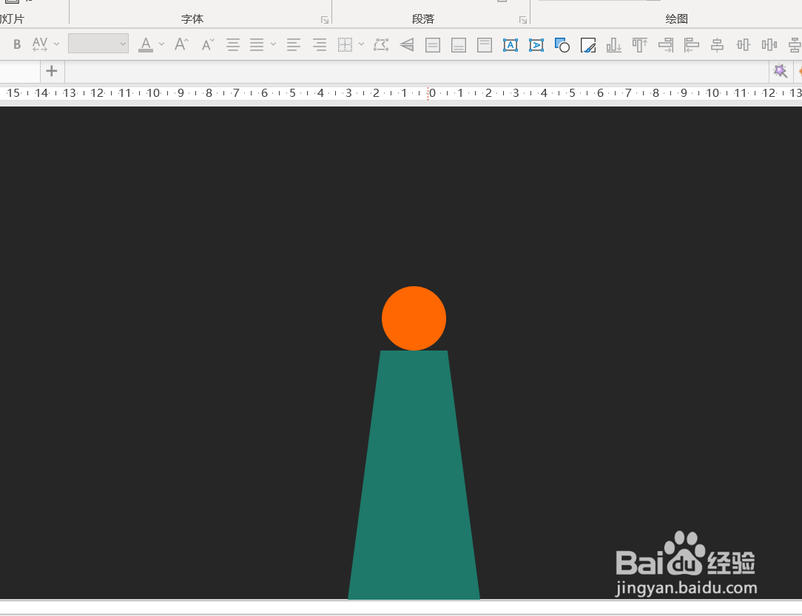Decrease font size with smaller A icon
802x616 pixels.
click(207, 44)
